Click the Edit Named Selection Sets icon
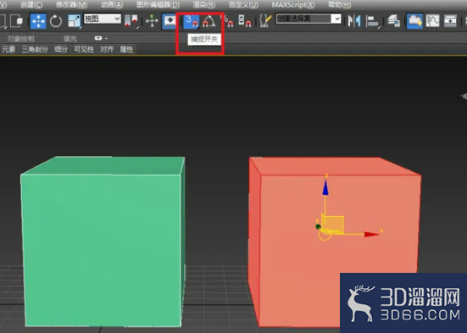 [x=265, y=21]
